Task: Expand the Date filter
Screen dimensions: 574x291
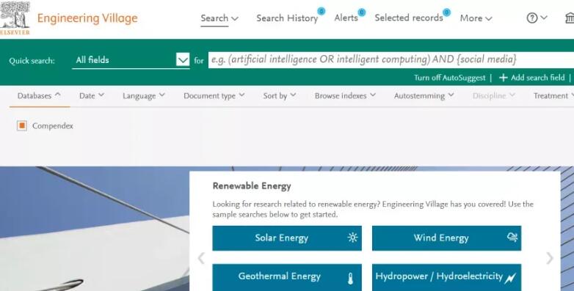Action: 92,96
